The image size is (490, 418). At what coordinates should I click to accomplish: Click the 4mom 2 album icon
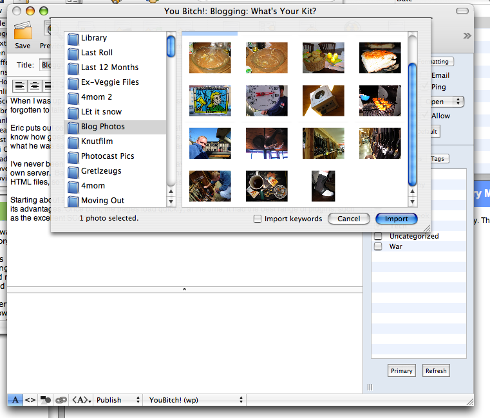tap(73, 98)
